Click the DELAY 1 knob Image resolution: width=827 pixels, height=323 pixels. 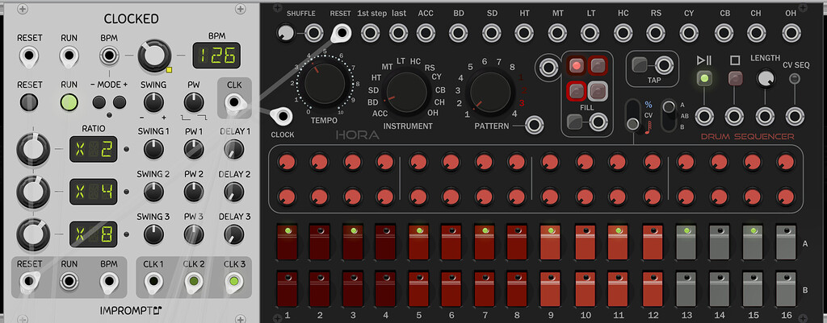click(233, 149)
